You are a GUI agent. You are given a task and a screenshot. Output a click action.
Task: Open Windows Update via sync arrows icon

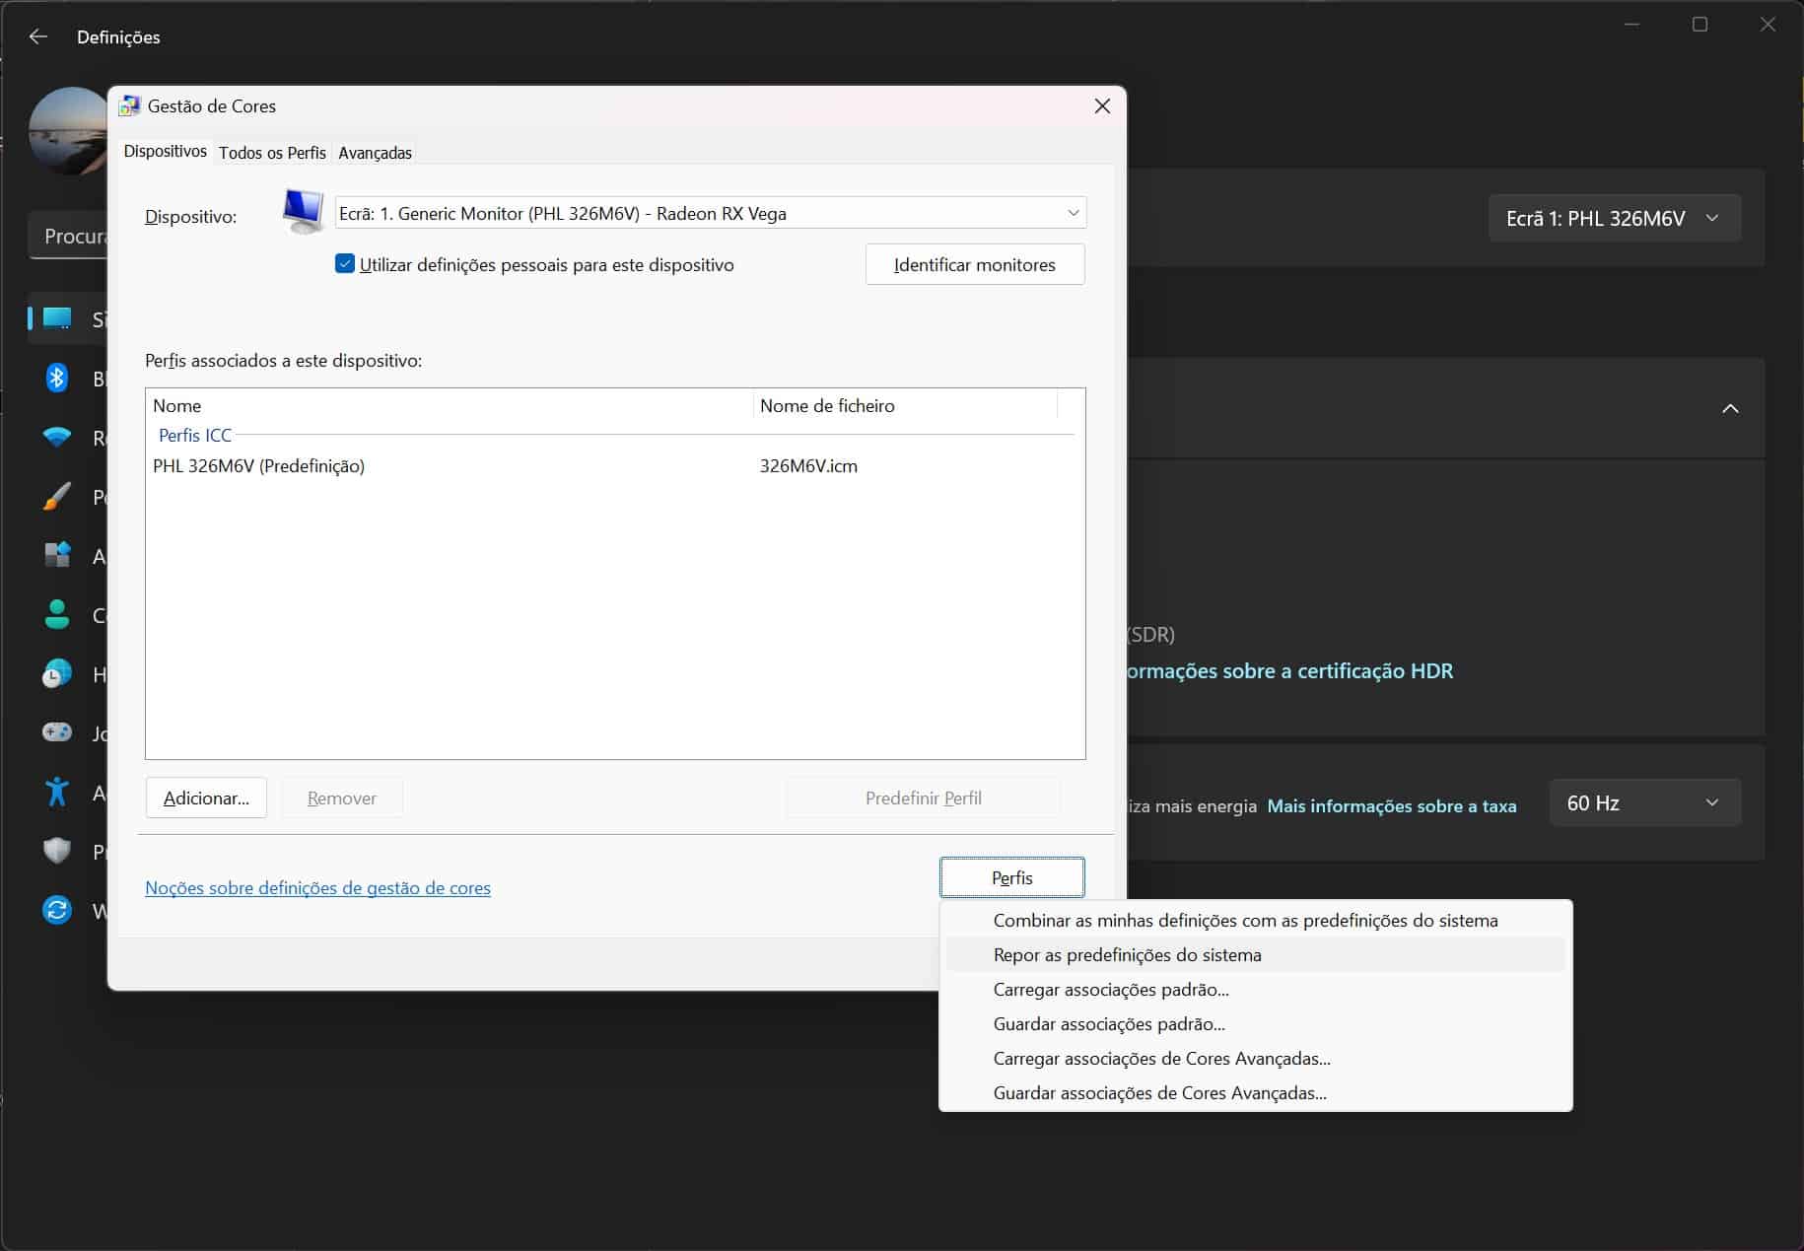click(57, 910)
